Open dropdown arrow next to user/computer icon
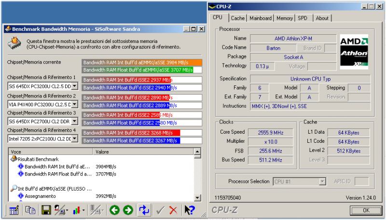 pyautogui.click(x=67, y=210)
